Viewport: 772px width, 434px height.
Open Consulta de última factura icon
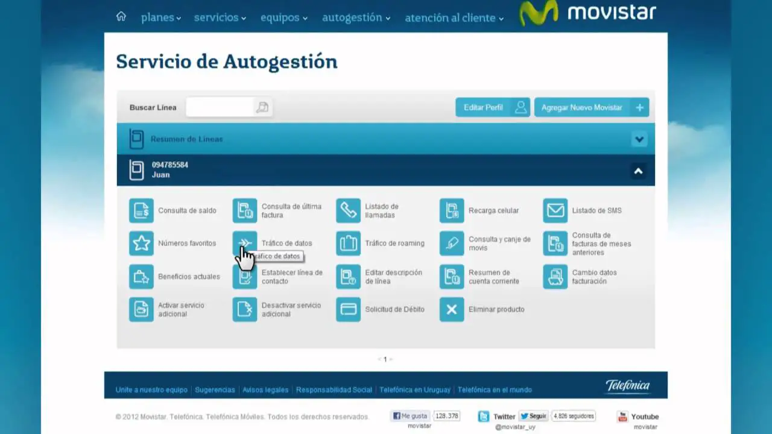pos(245,210)
